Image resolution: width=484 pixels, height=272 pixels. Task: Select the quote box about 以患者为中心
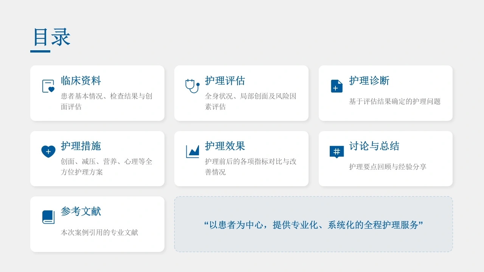click(313, 224)
